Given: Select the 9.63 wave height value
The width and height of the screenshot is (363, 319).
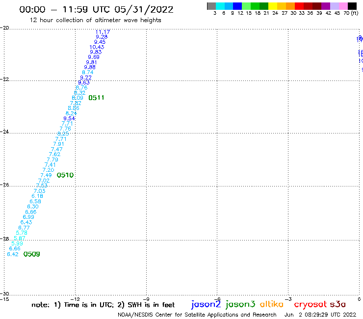Looking at the screenshot, I should [x=84, y=83].
